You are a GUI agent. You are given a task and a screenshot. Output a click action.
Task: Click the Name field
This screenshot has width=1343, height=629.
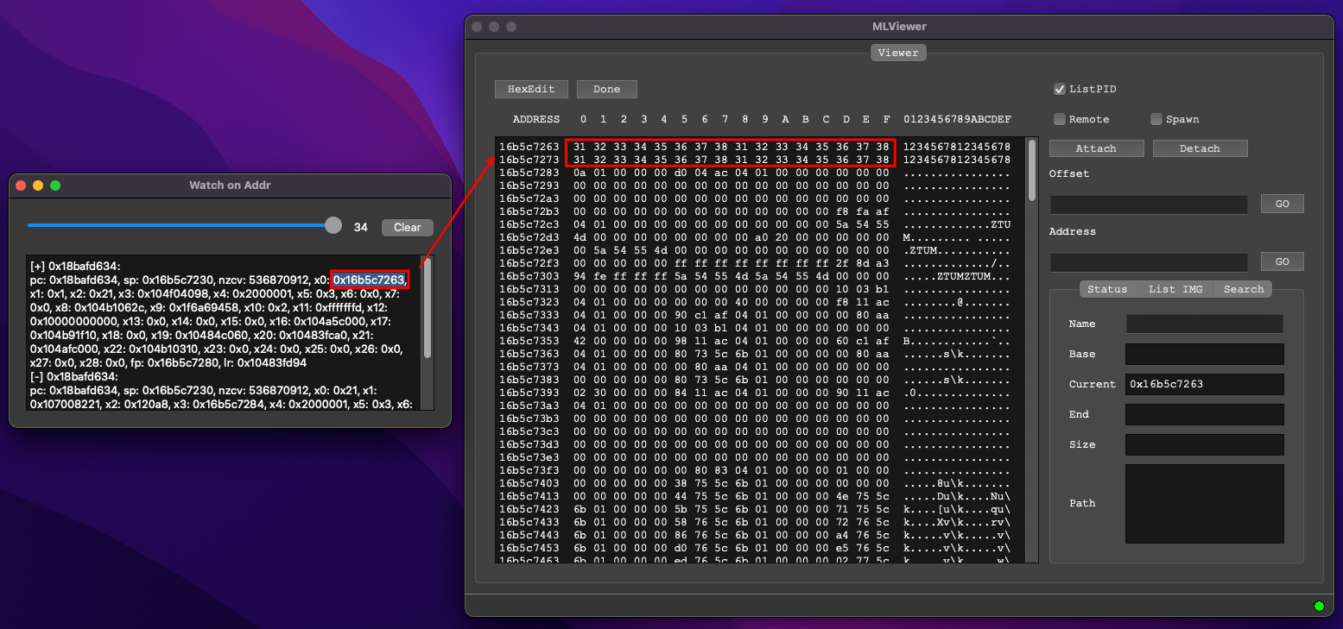tap(1204, 324)
